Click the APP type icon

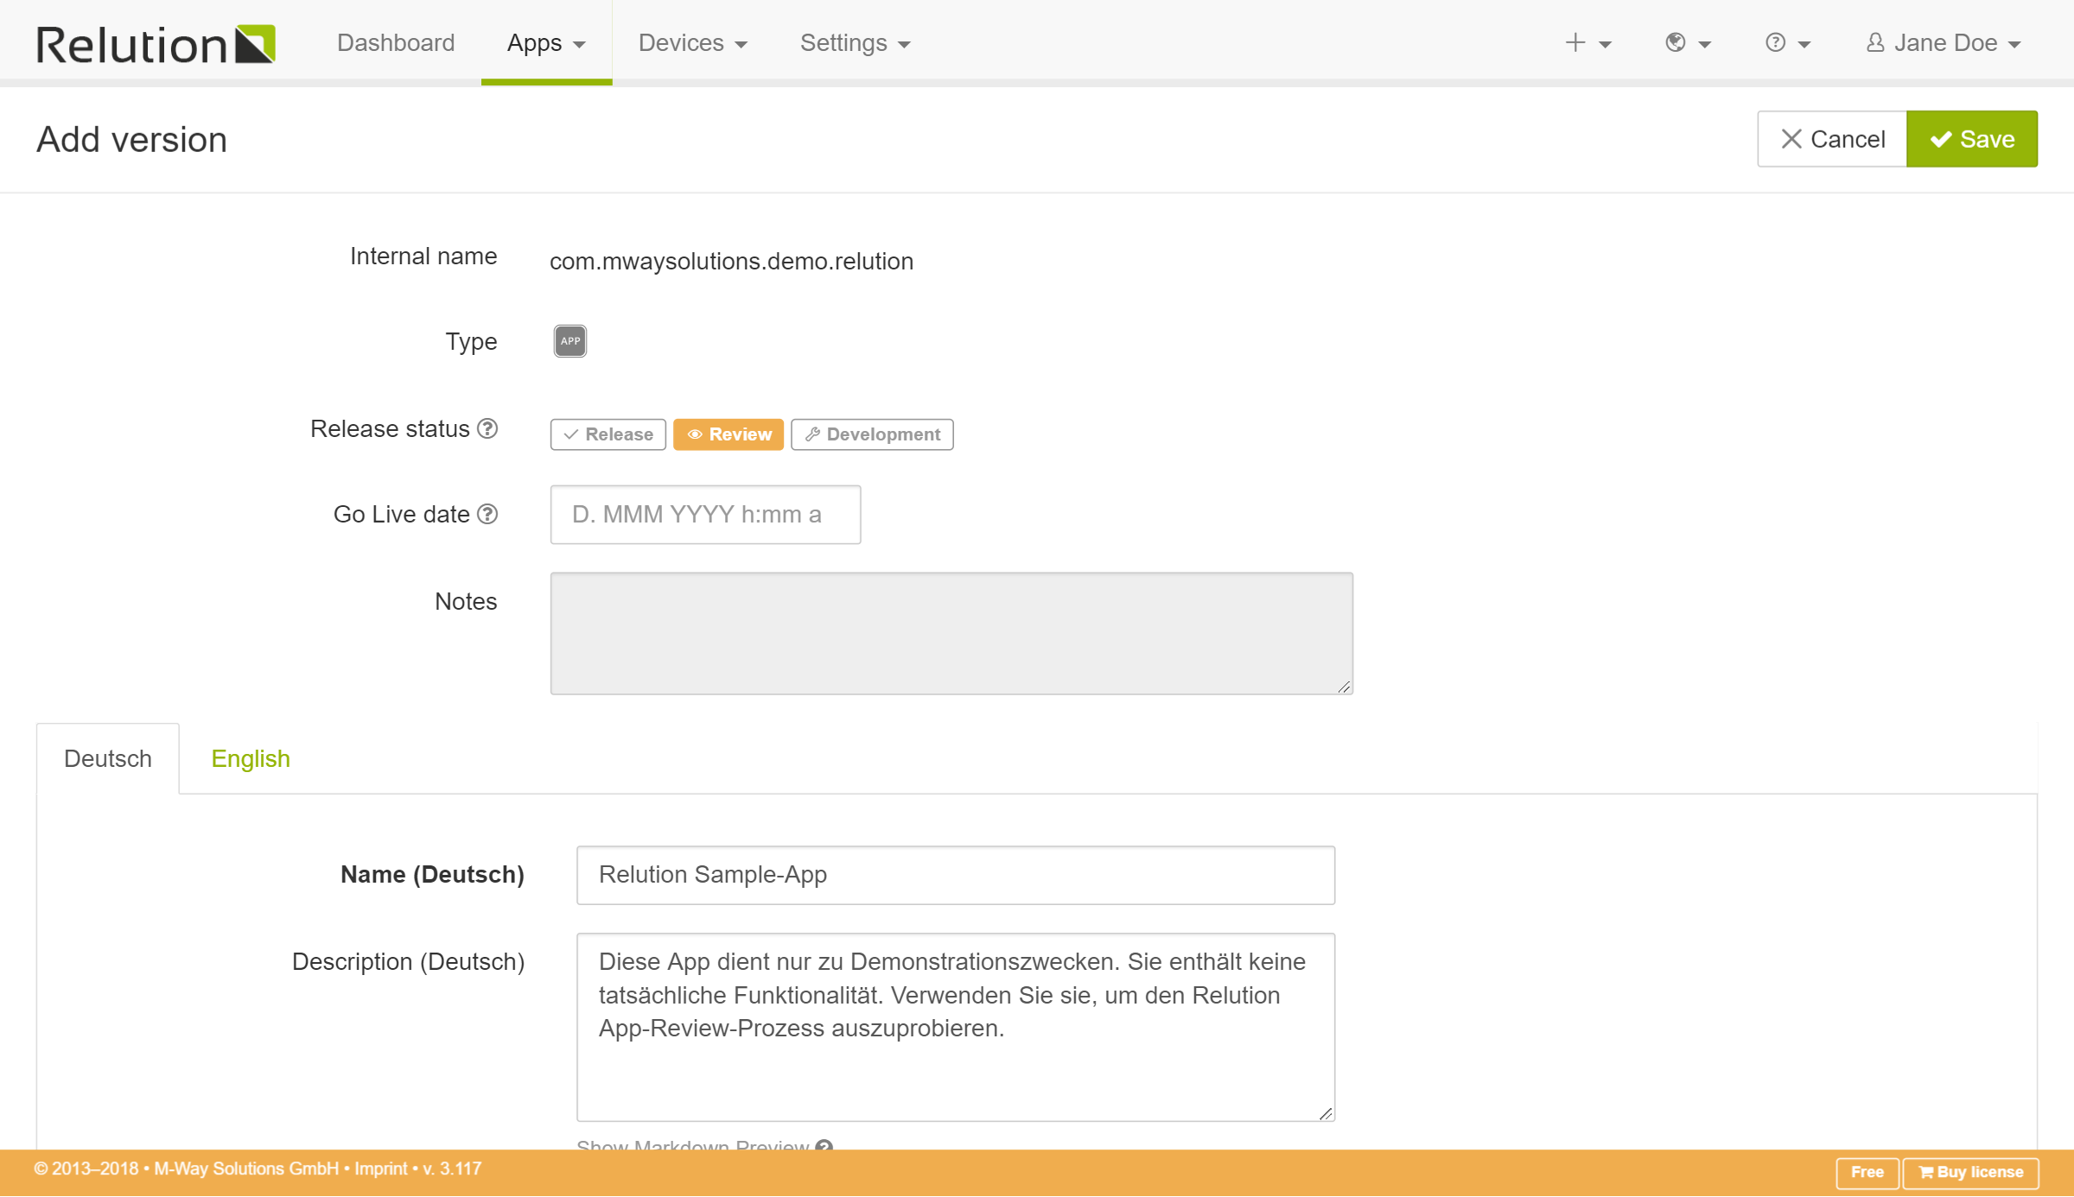point(569,341)
